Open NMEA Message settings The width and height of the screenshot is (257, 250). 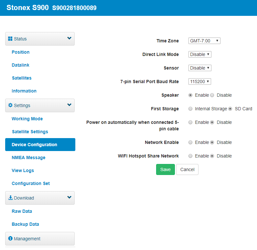point(28,158)
